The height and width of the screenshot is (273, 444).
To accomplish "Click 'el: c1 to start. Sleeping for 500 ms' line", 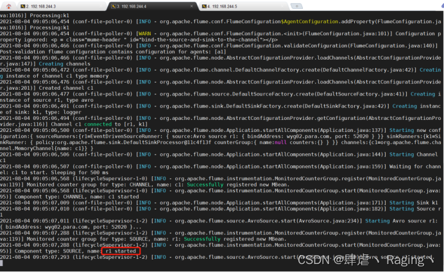I will (x=54, y=172).
